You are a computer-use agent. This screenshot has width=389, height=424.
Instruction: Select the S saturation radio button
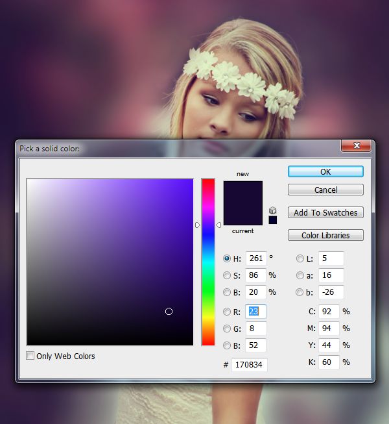click(x=227, y=275)
